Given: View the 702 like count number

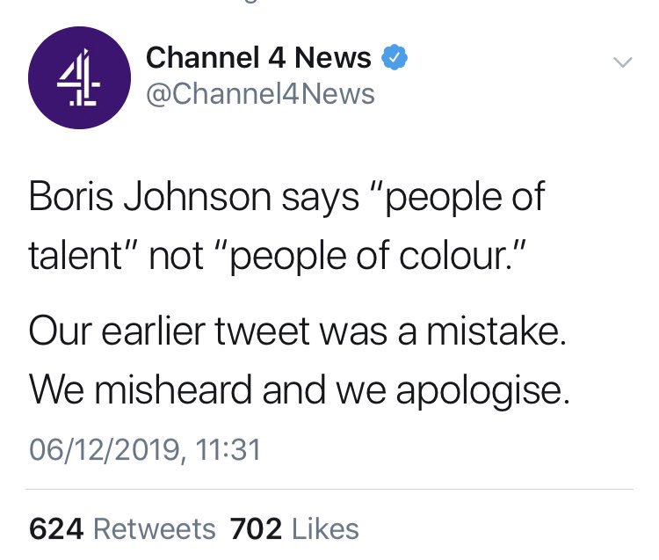Looking at the screenshot, I should tap(255, 528).
